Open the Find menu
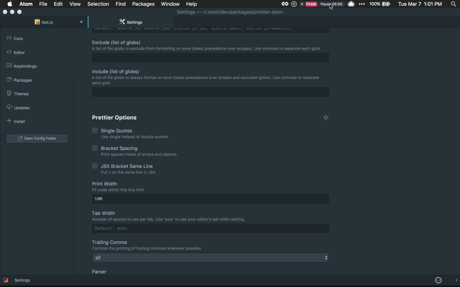 (x=121, y=4)
